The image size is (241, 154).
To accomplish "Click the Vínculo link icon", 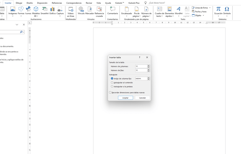I will 81,11.
